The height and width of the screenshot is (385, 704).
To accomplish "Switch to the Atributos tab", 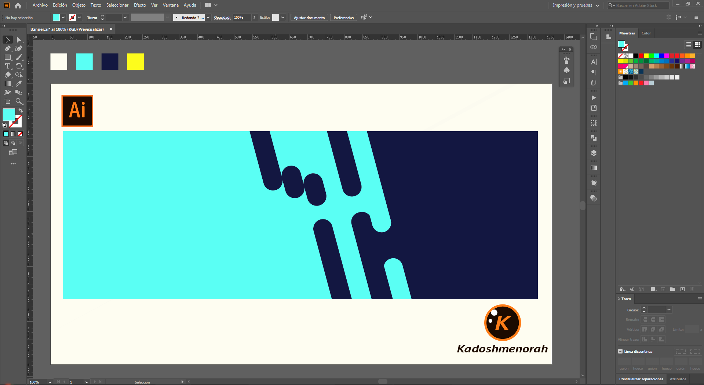I will 678,379.
